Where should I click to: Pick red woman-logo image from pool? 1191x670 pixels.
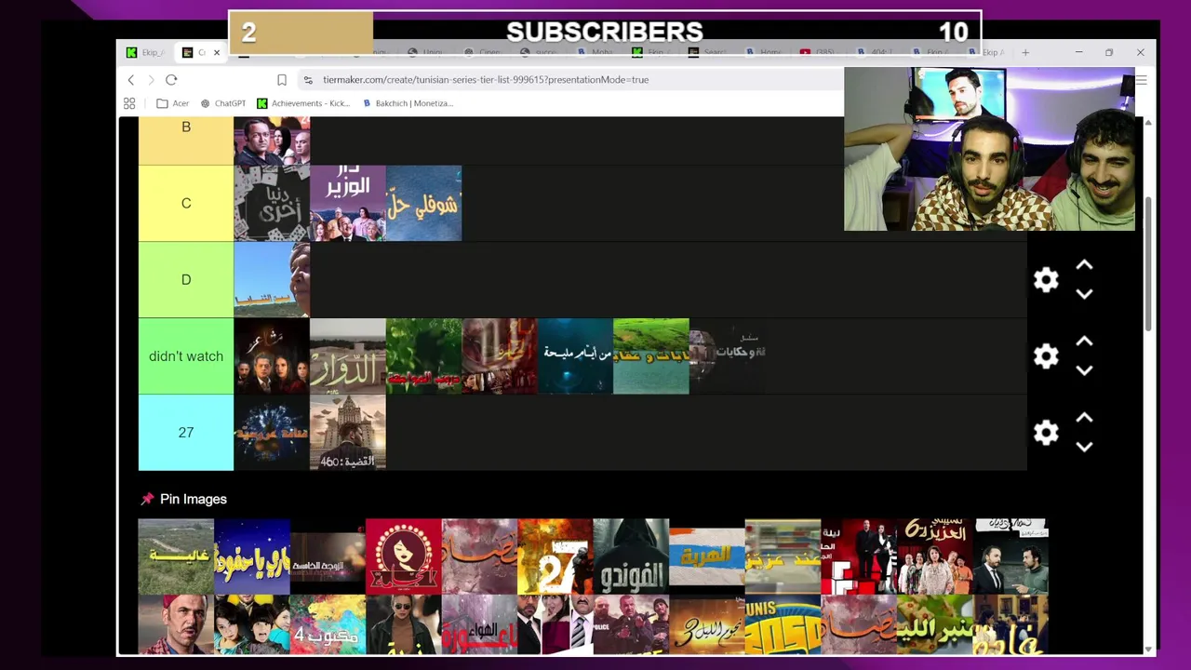click(x=404, y=556)
